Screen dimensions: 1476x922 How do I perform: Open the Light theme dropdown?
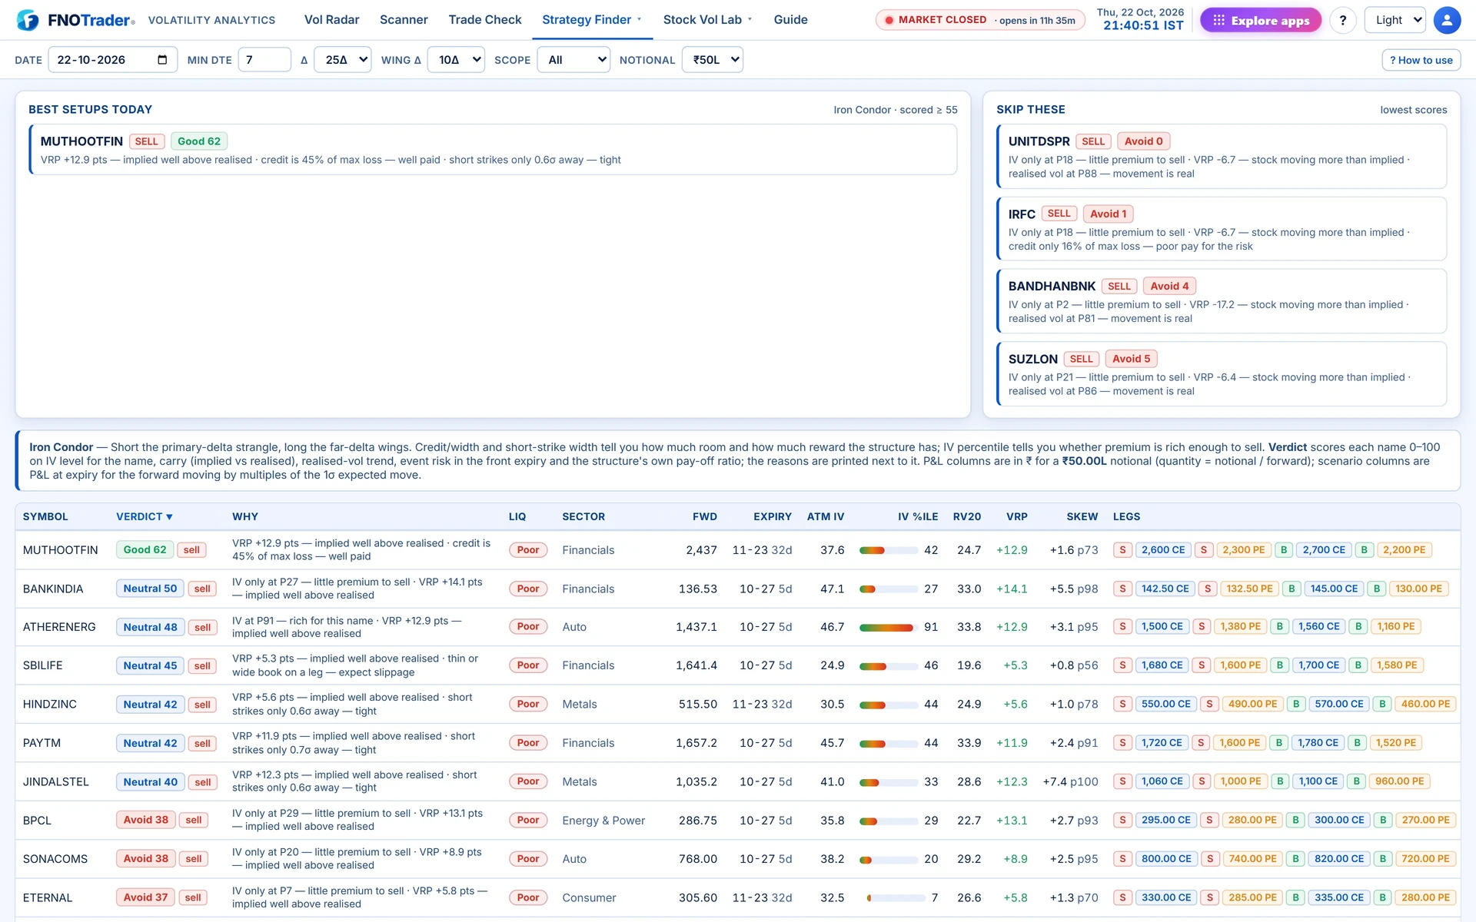point(1395,20)
